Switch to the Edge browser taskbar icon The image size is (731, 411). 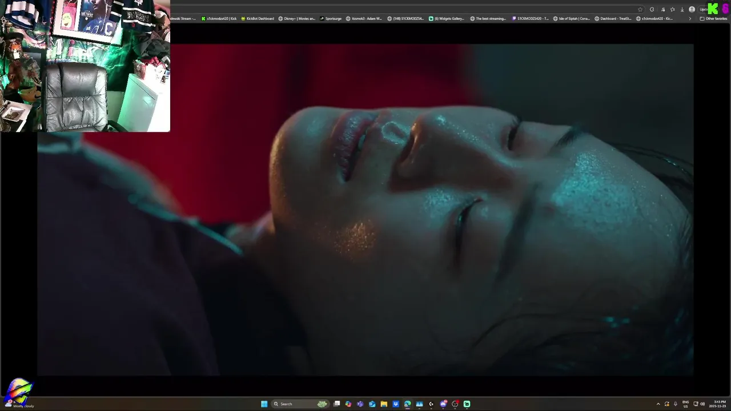click(x=407, y=404)
